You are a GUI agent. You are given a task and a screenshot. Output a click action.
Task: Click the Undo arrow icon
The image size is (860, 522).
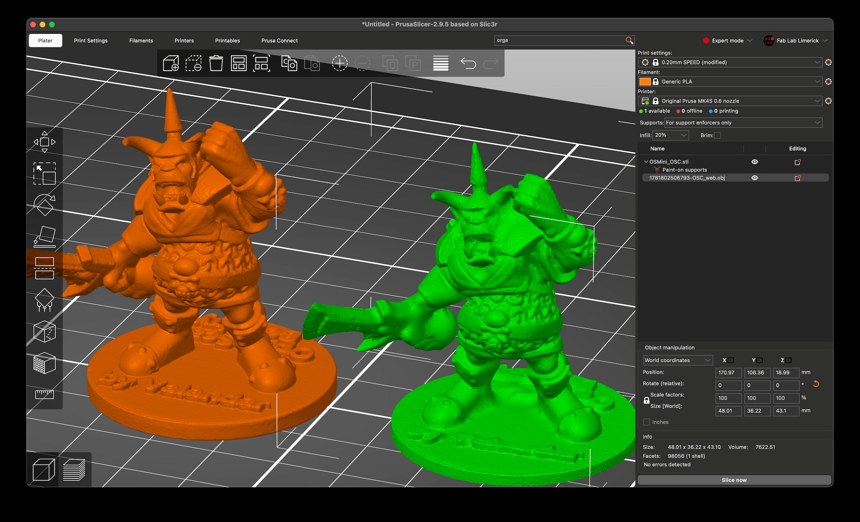coord(468,63)
